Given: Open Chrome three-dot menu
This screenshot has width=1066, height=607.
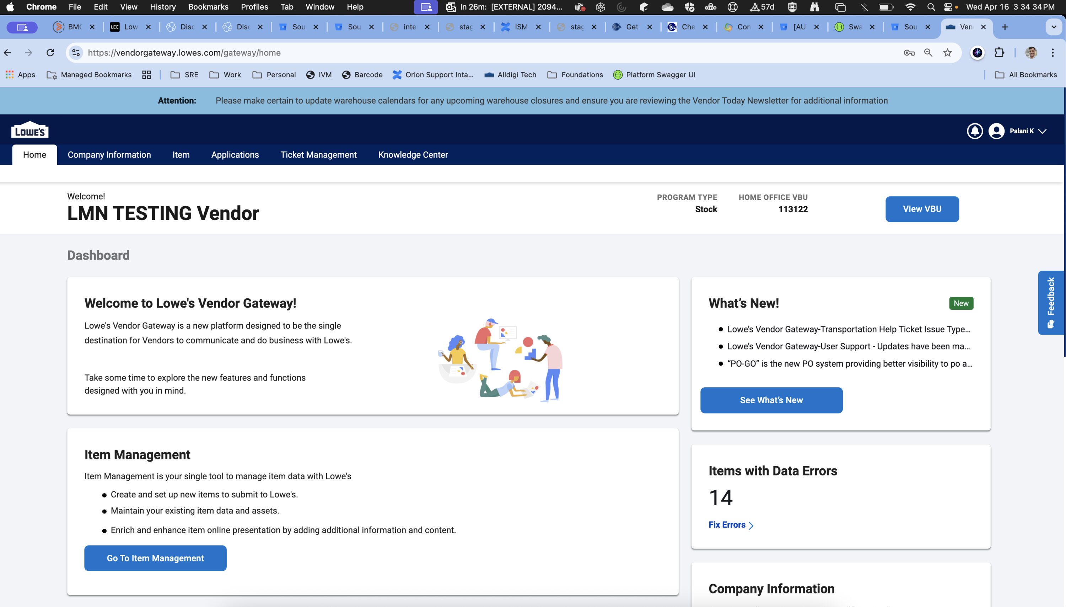Looking at the screenshot, I should [x=1052, y=53].
